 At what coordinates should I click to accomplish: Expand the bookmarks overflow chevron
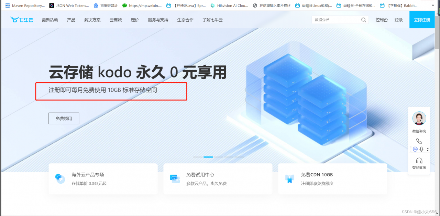pyautogui.click(x=433, y=6)
